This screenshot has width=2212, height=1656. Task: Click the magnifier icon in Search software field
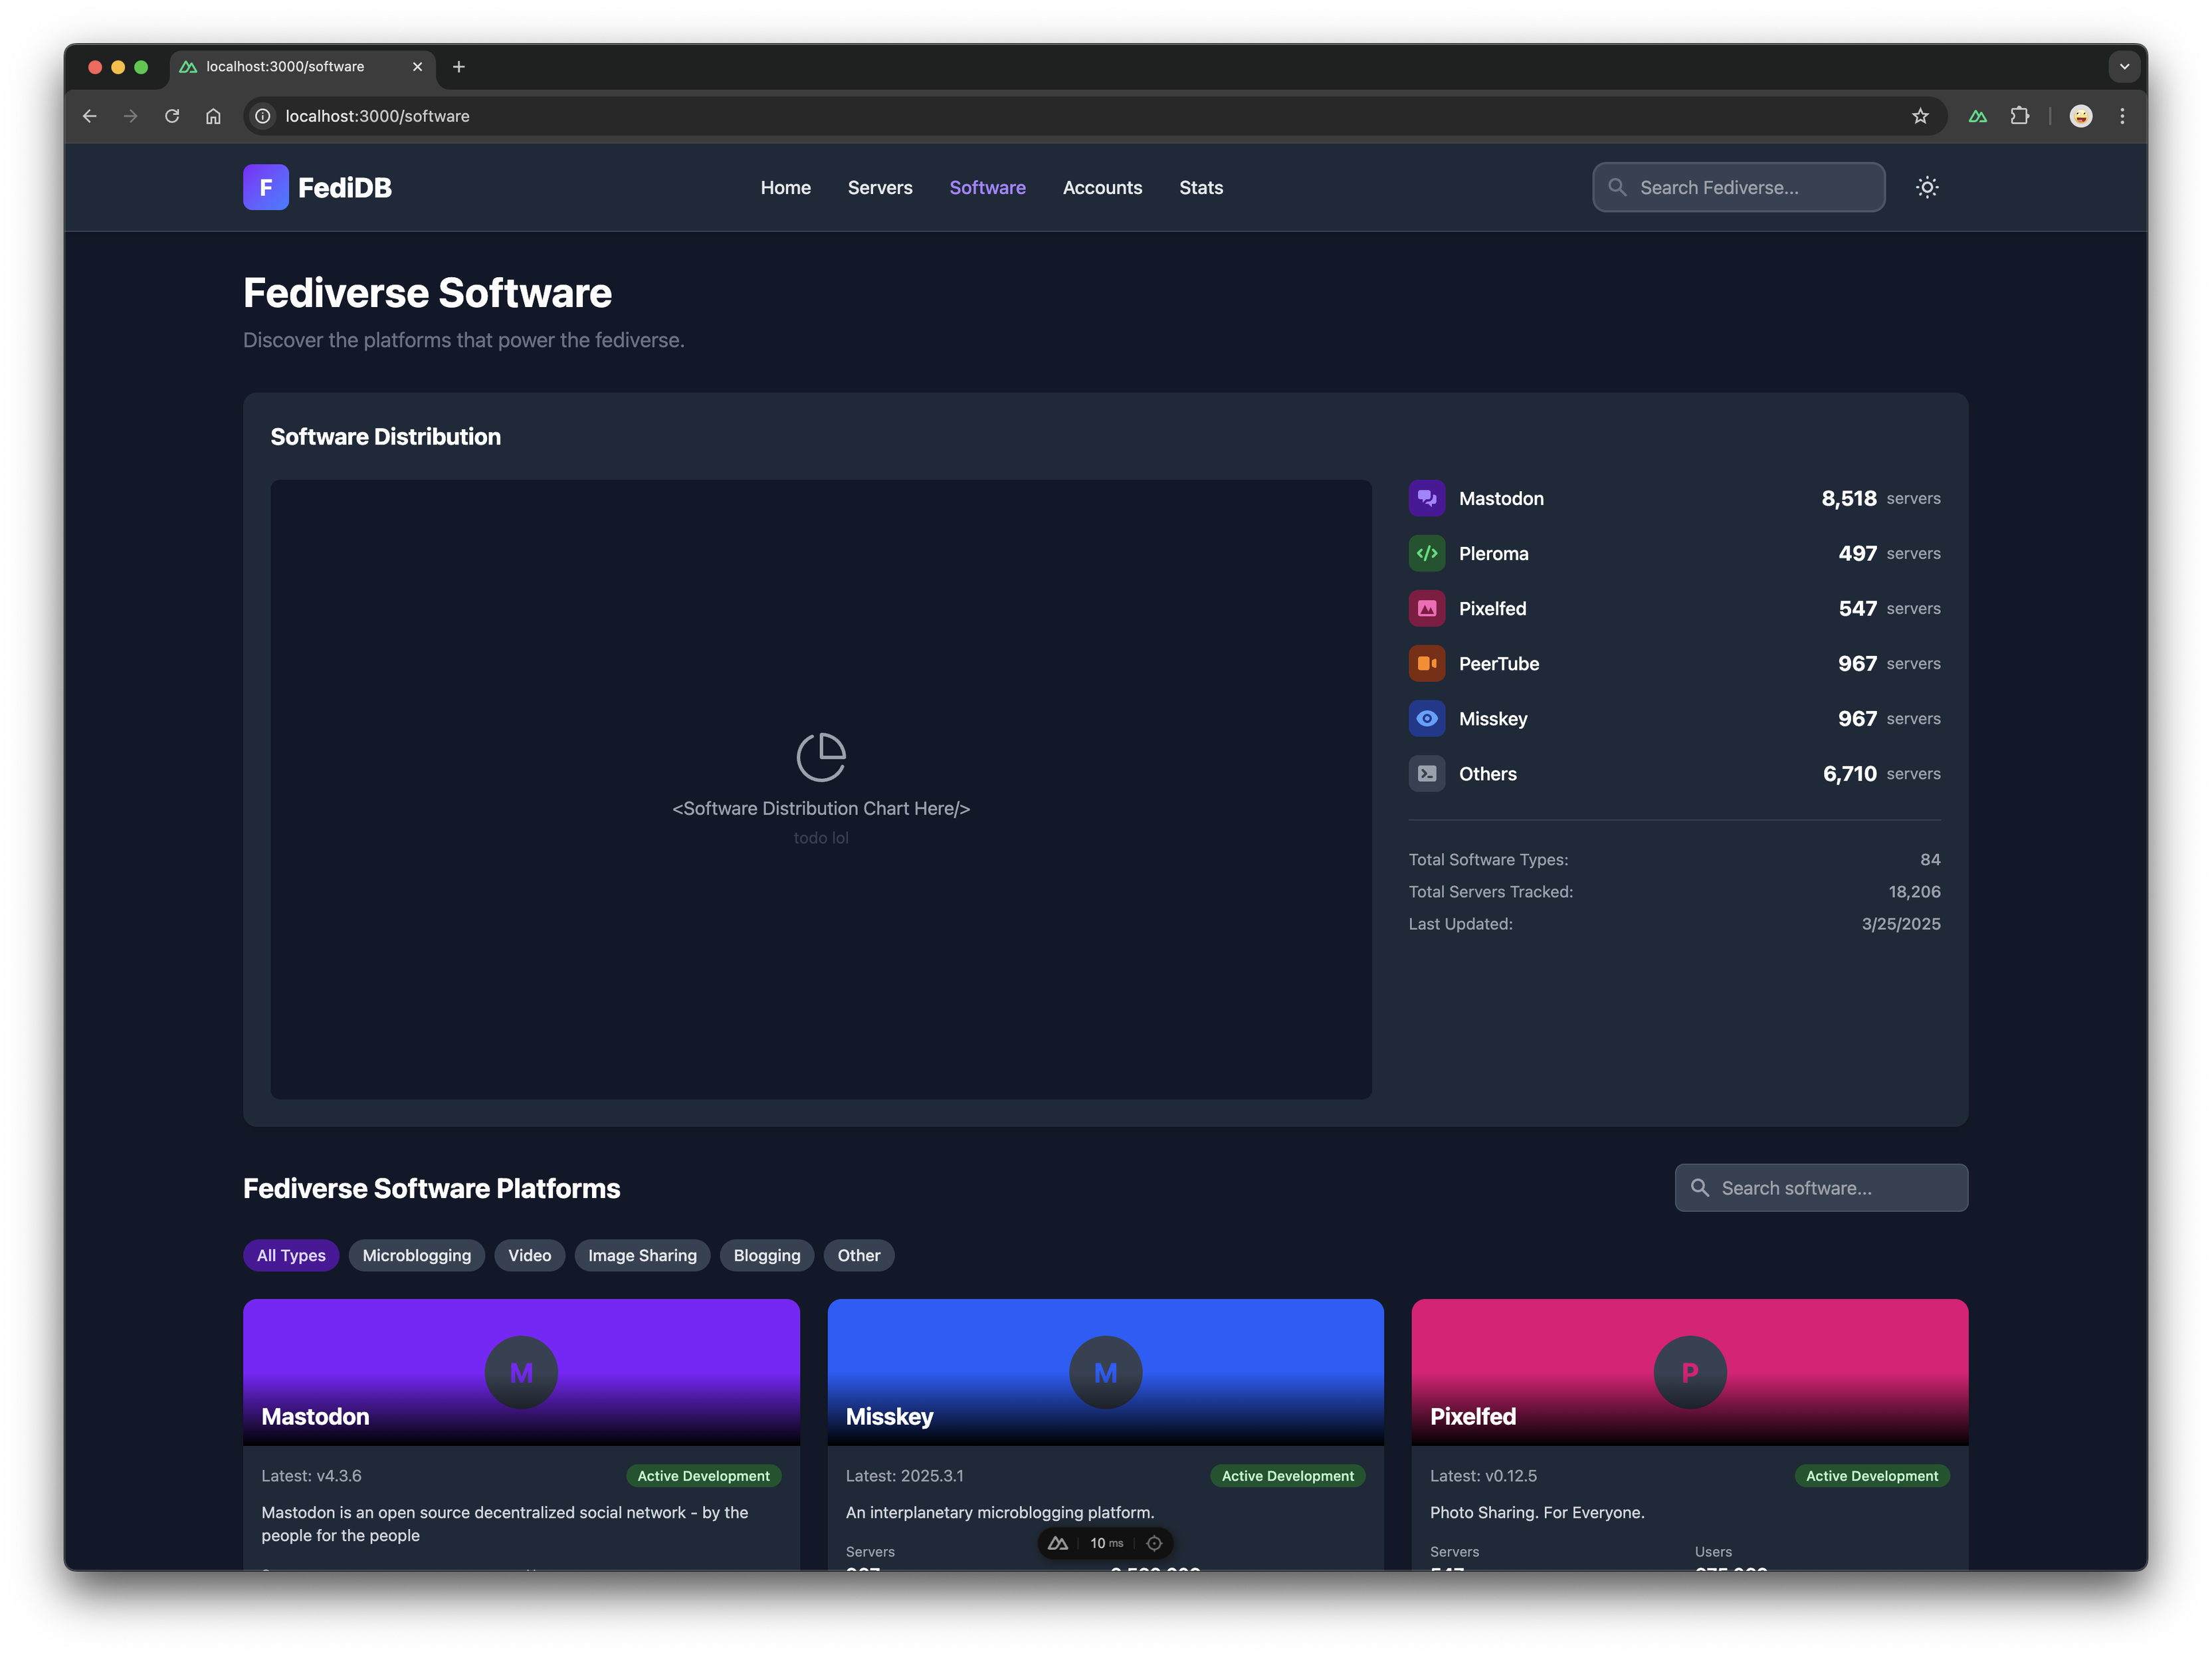pyautogui.click(x=1699, y=1187)
